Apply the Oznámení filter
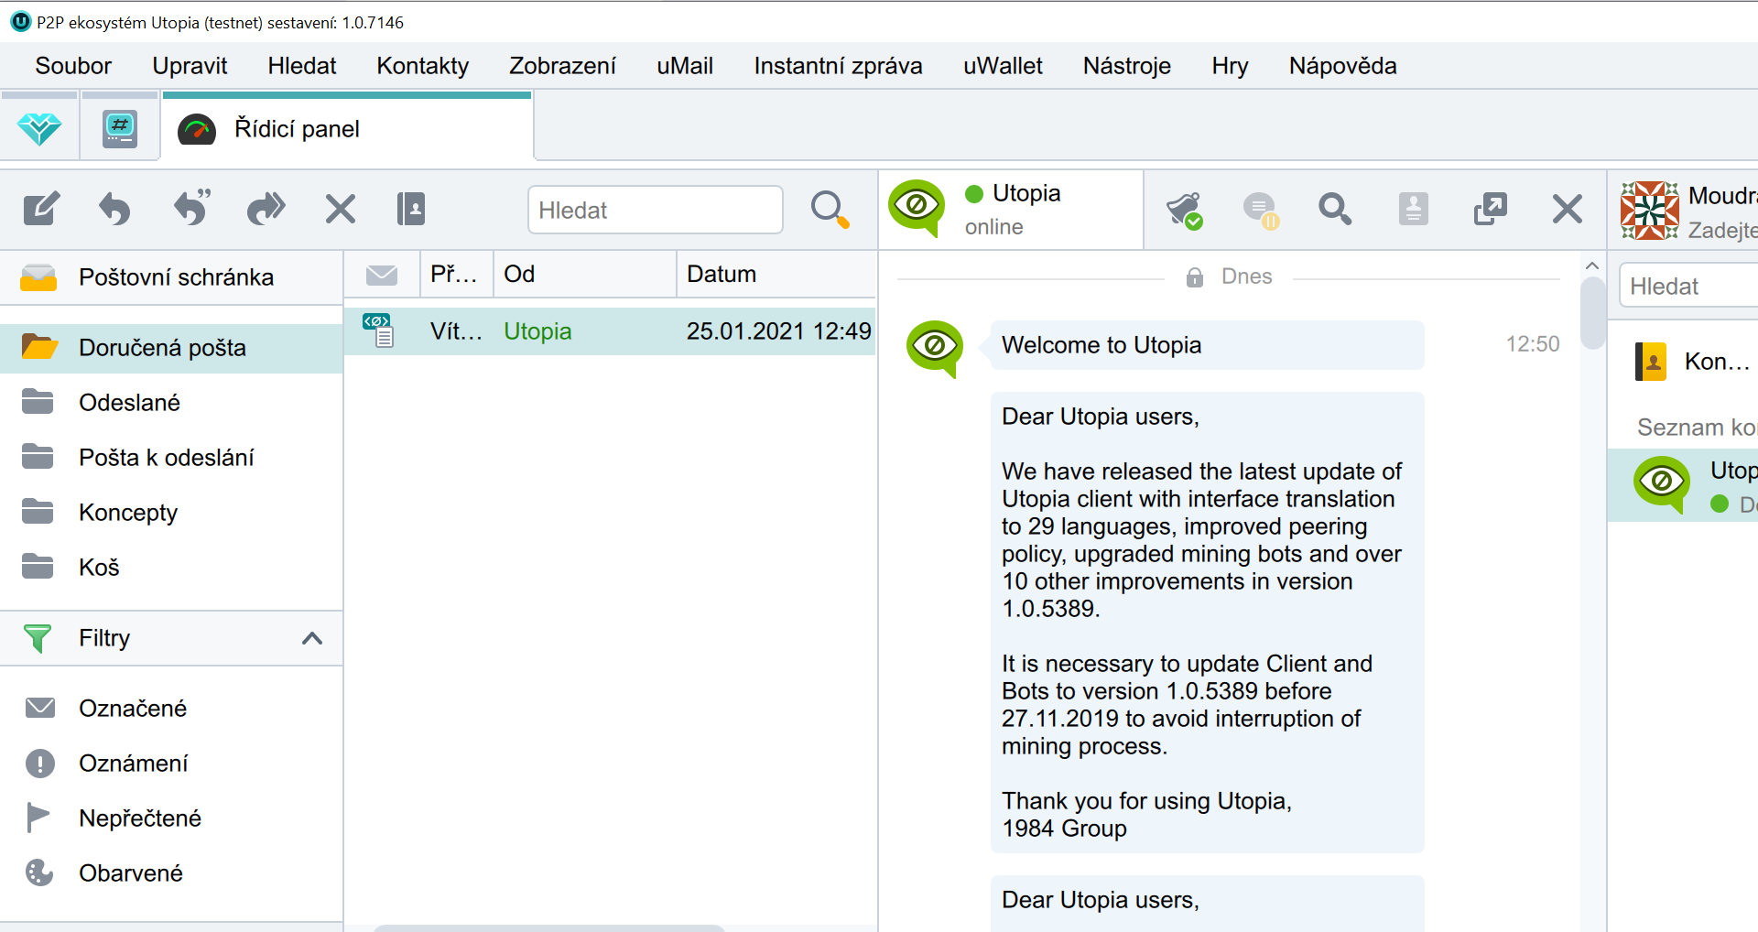Viewport: 1758px width, 932px height. point(171,764)
